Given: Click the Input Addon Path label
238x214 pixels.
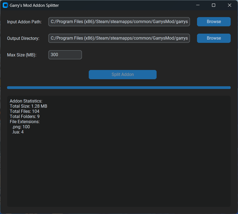Looking at the screenshot, I should pyautogui.click(x=24, y=22).
